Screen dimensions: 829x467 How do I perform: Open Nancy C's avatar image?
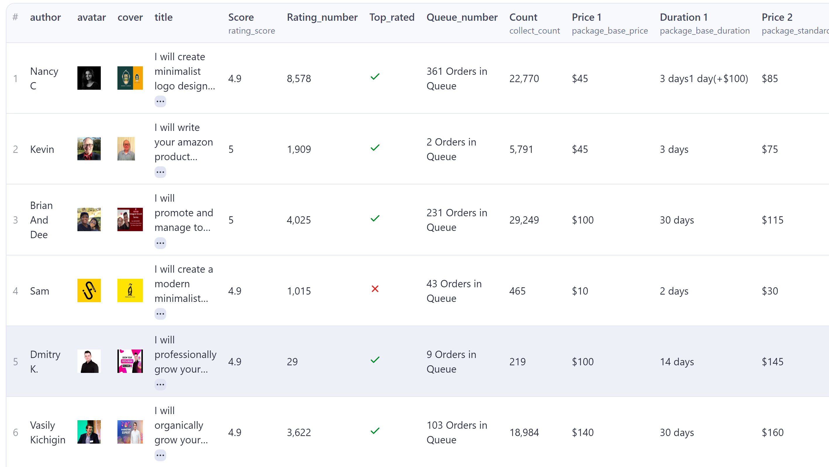click(x=89, y=78)
